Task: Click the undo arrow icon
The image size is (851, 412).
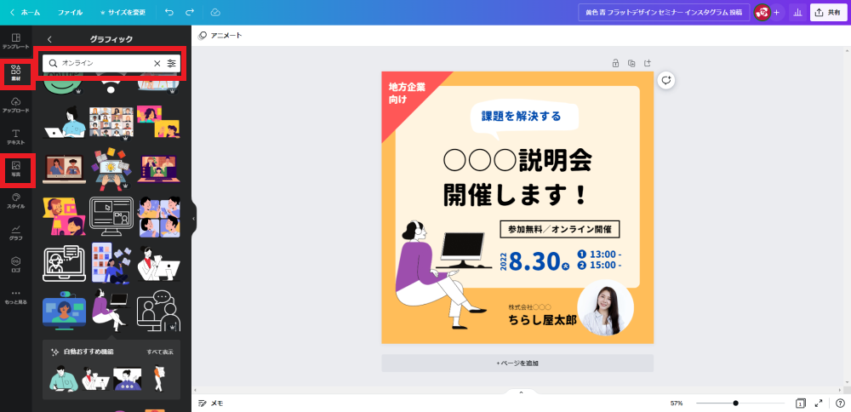Action: click(x=169, y=12)
